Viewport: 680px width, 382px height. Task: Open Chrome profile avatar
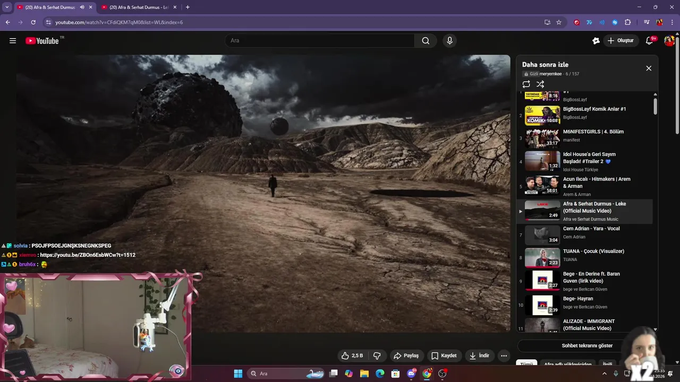click(659, 22)
